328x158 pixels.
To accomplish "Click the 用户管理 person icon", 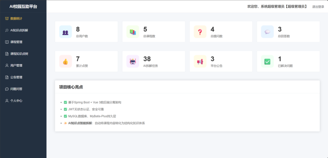I will click(x=7, y=65).
